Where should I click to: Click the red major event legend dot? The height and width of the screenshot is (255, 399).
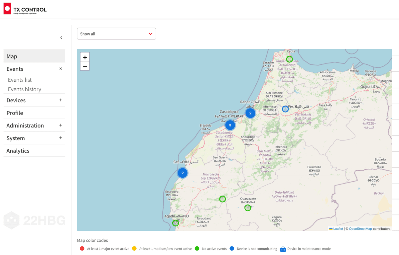[81, 248]
